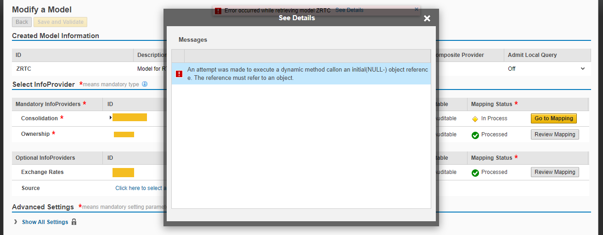Click the Consolidation ID yellow field

(x=130, y=117)
